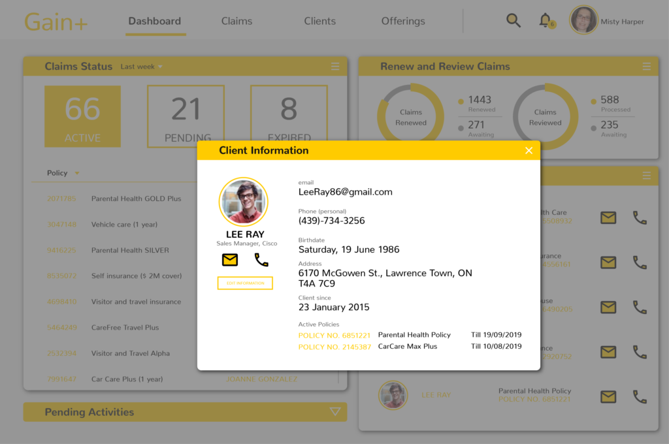
Task: Open Misty Harper profile avatar
Action: pyautogui.click(x=583, y=20)
